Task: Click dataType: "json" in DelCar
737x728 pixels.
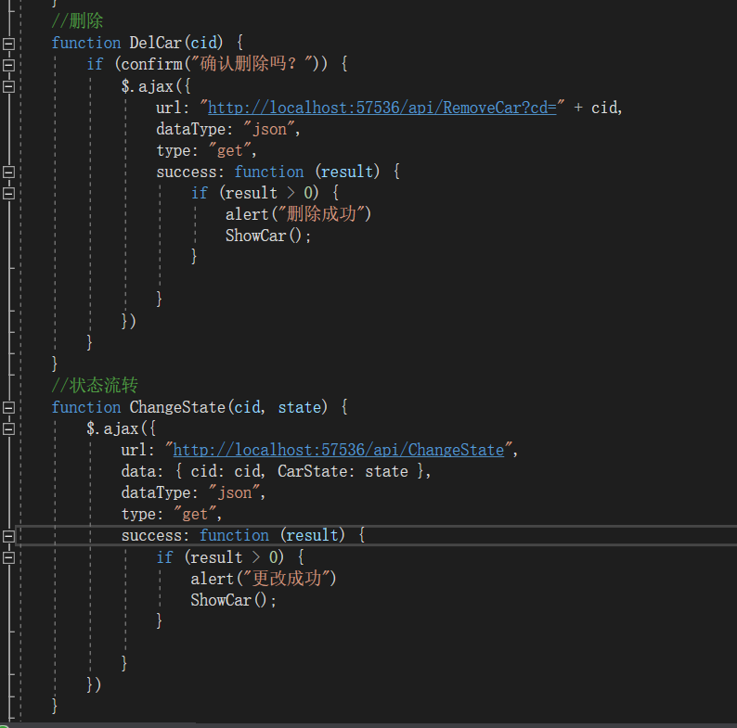Action: pos(228,129)
